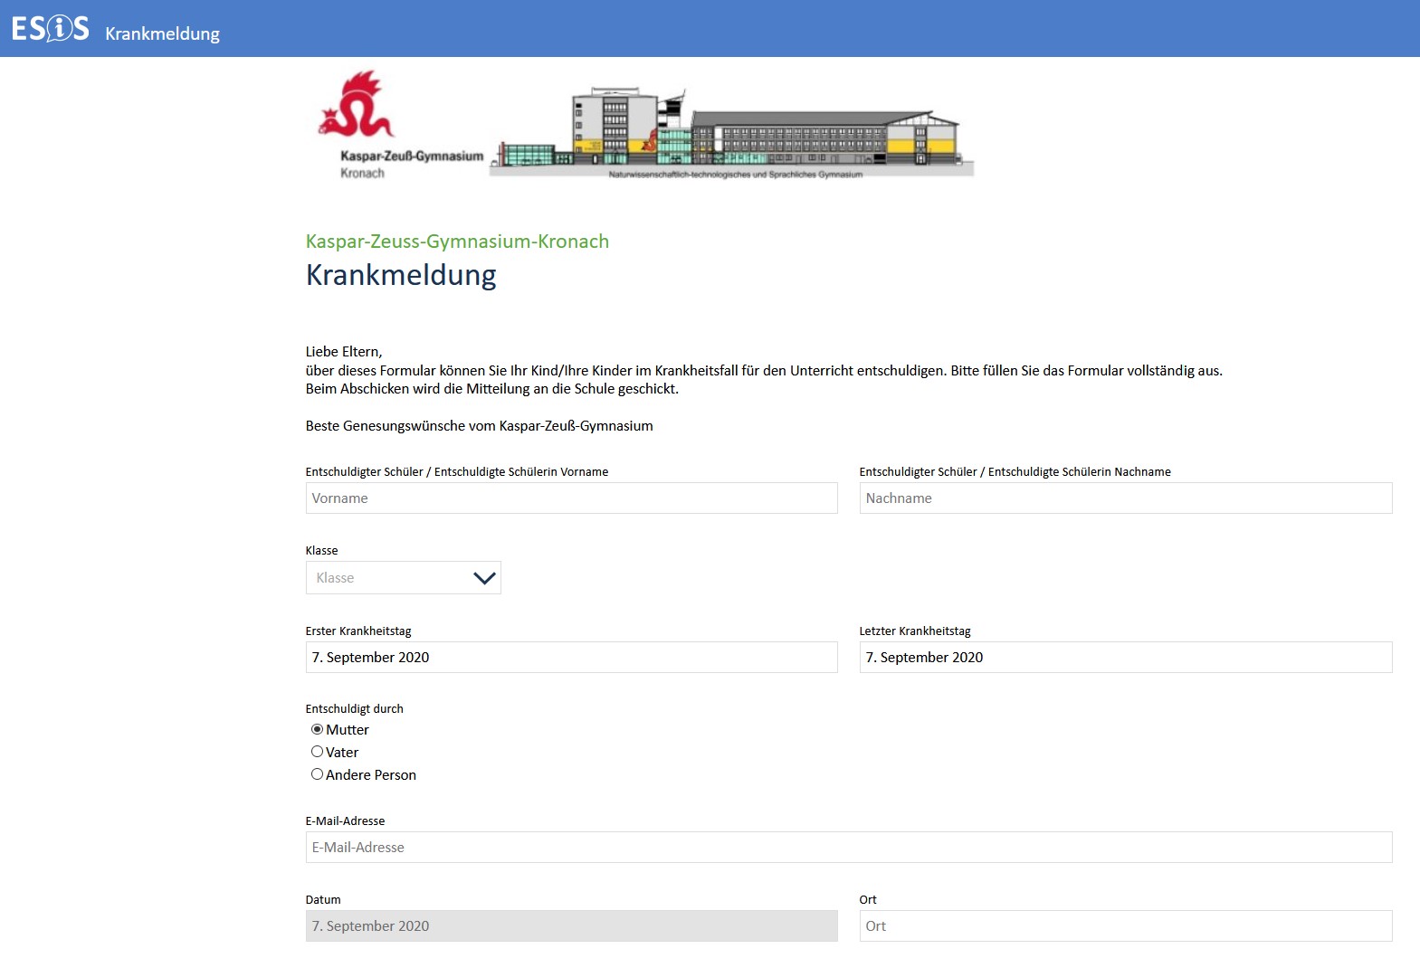This screenshot has width=1420, height=958.
Task: Click the E-Mail-Adresse input field
Action: (848, 848)
